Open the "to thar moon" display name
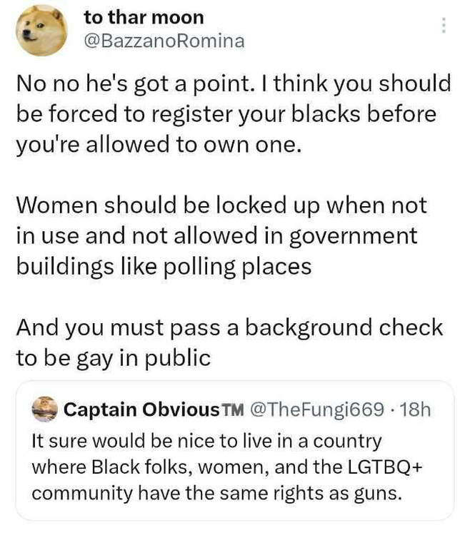 pyautogui.click(x=144, y=17)
